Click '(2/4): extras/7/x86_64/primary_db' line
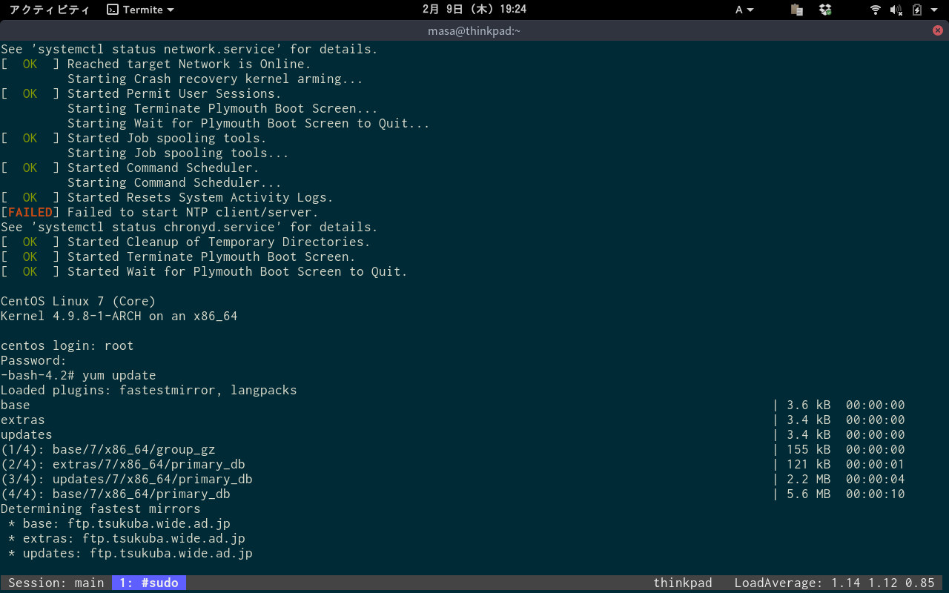Viewport: 949px width, 593px height. pos(123,464)
